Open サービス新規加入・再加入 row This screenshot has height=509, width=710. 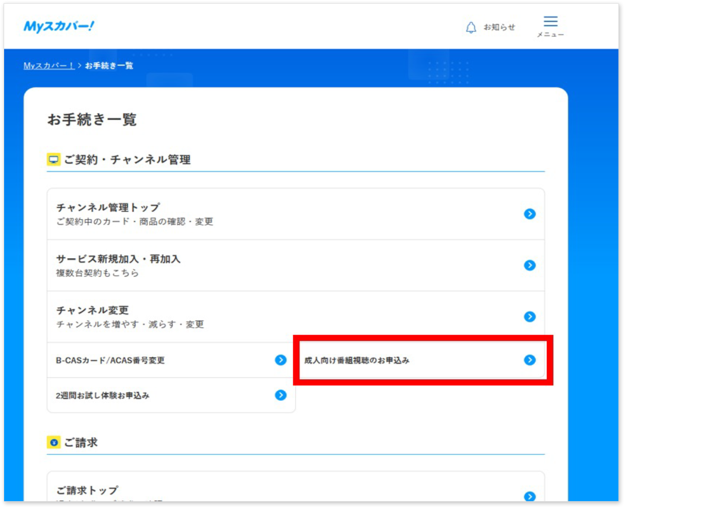tap(296, 265)
